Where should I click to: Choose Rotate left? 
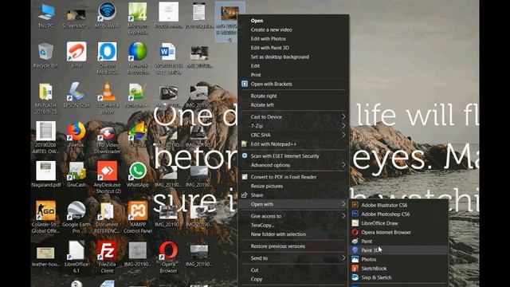(x=294, y=105)
